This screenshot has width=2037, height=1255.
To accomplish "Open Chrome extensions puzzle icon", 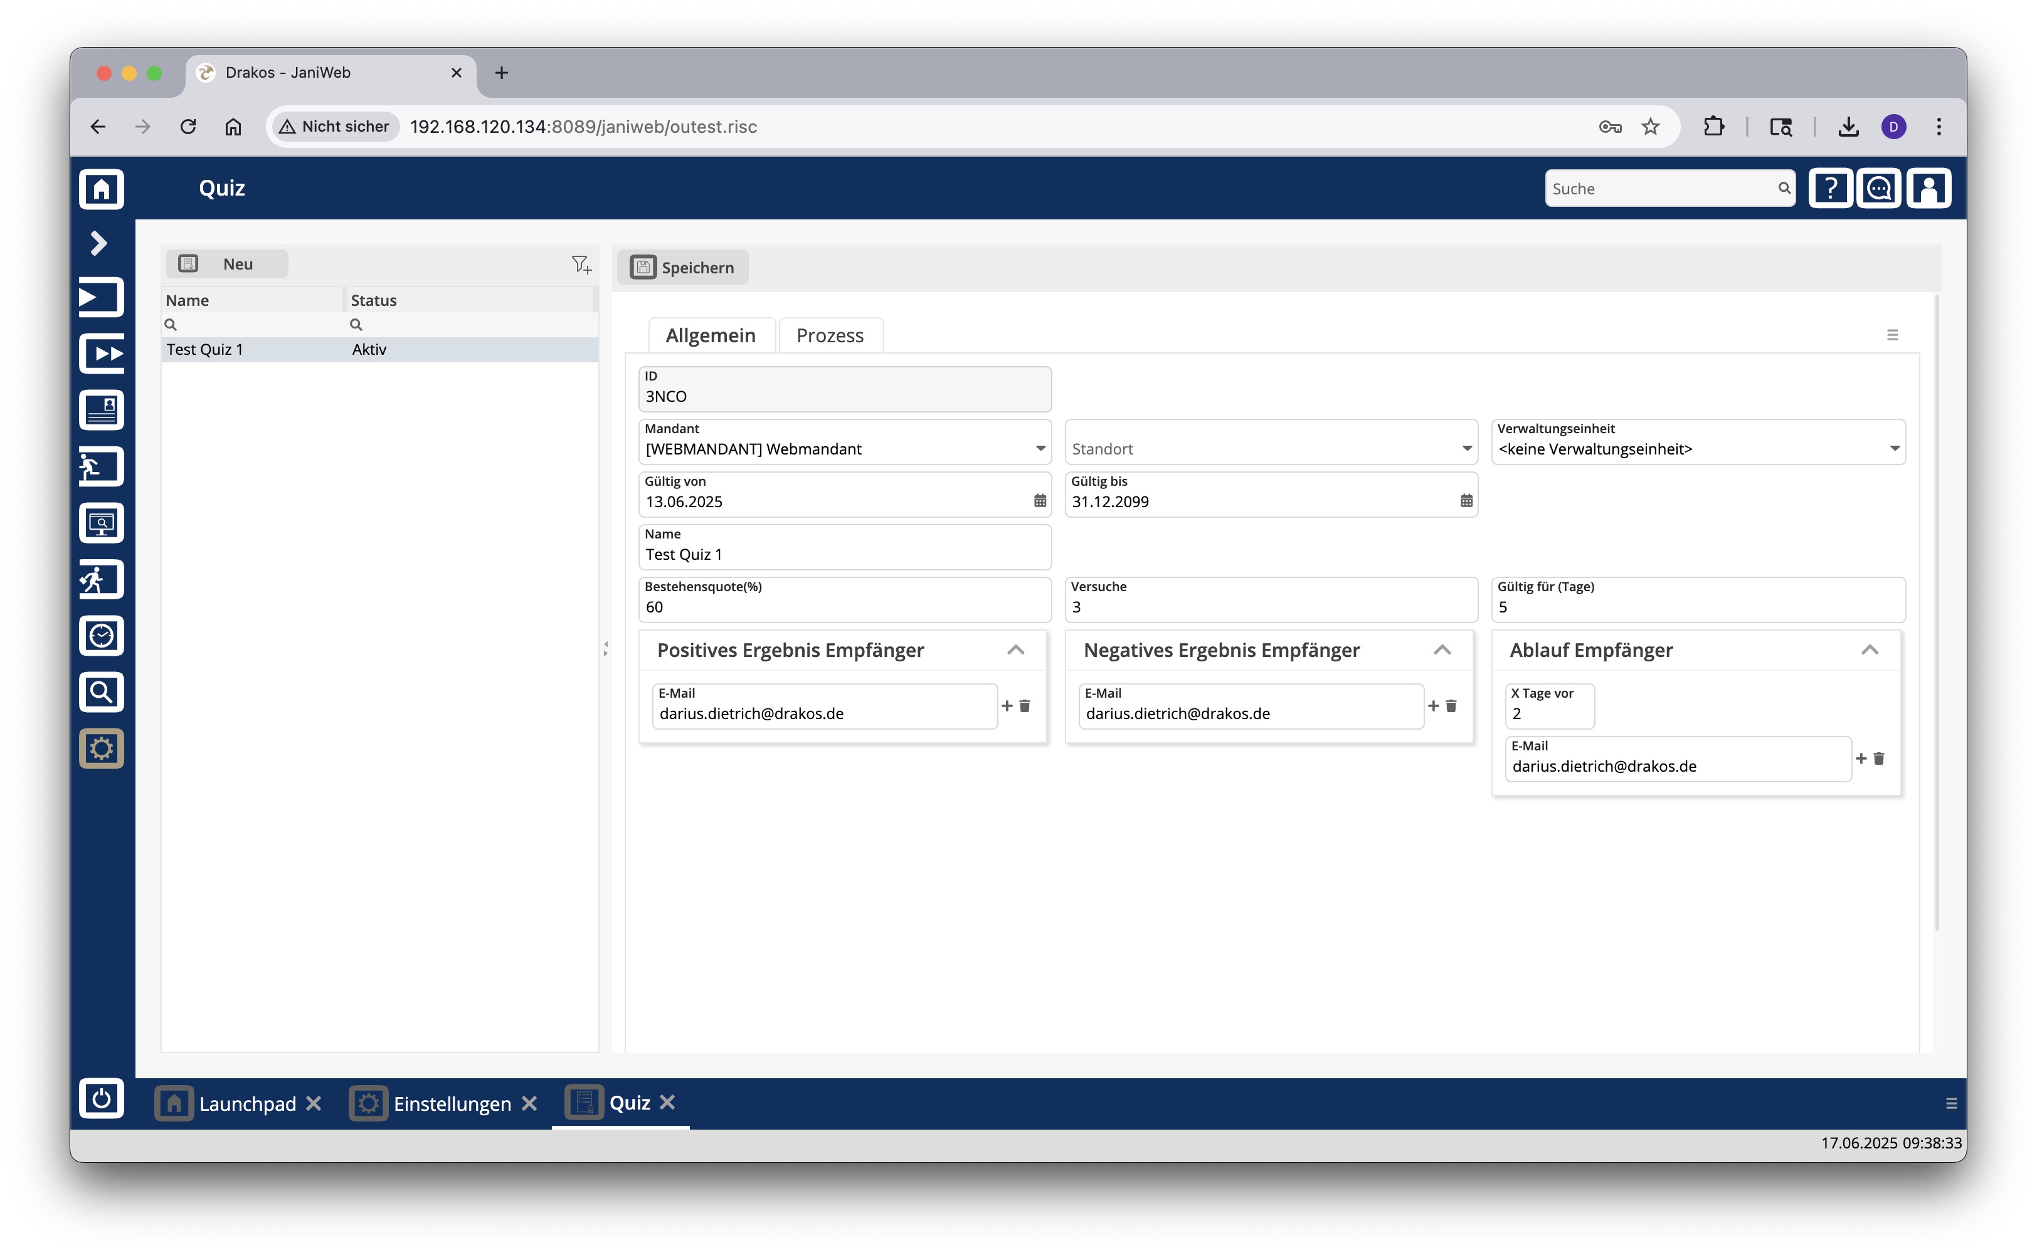I will (x=1714, y=127).
